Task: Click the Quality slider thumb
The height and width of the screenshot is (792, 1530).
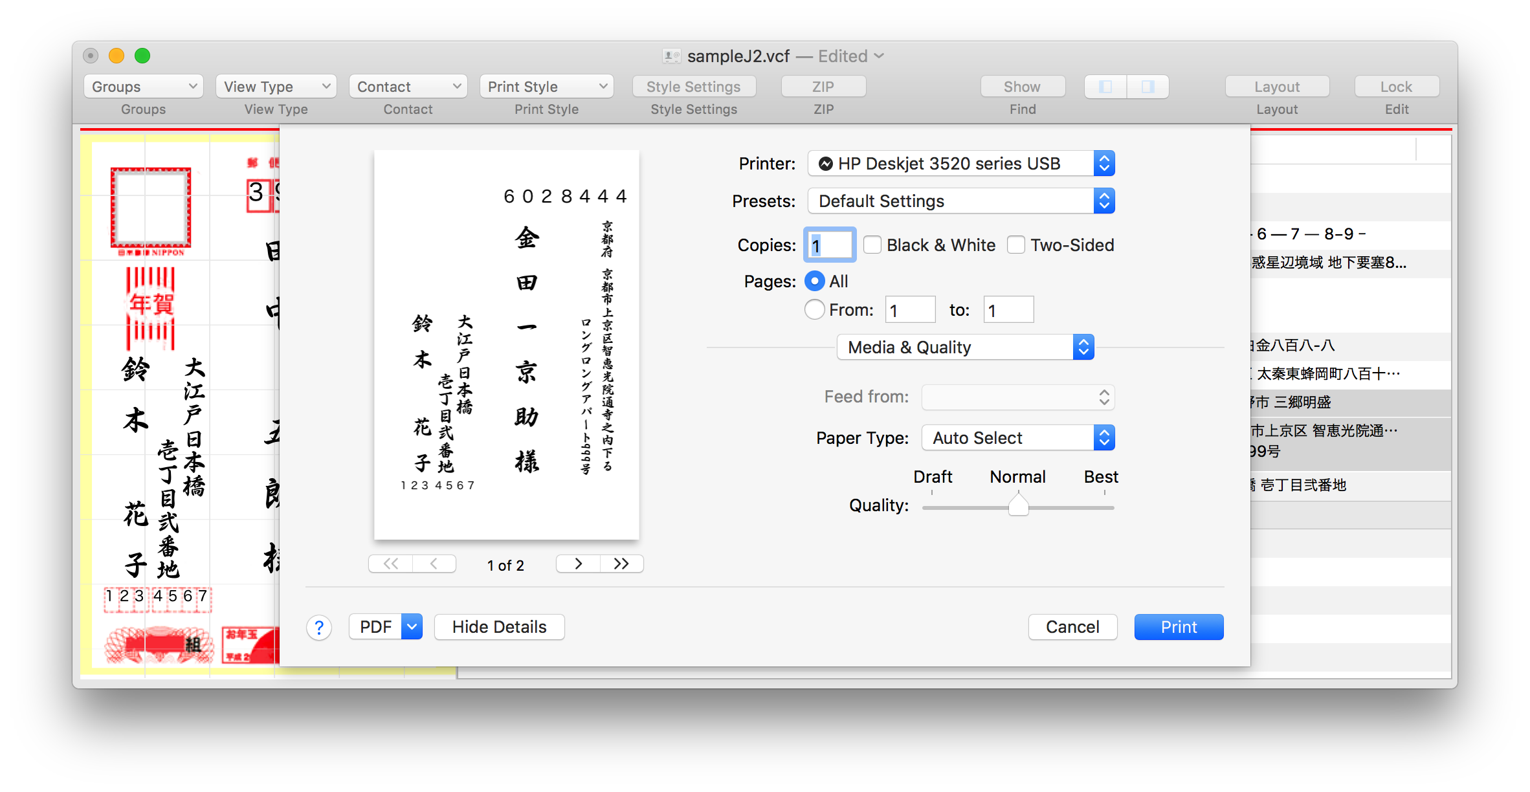Action: coord(1018,505)
